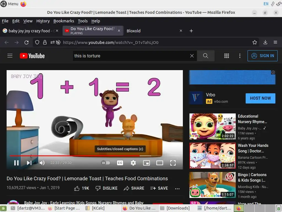Toggle the autoplay switch in player
This screenshot has height=212, width=282.
[106, 163]
